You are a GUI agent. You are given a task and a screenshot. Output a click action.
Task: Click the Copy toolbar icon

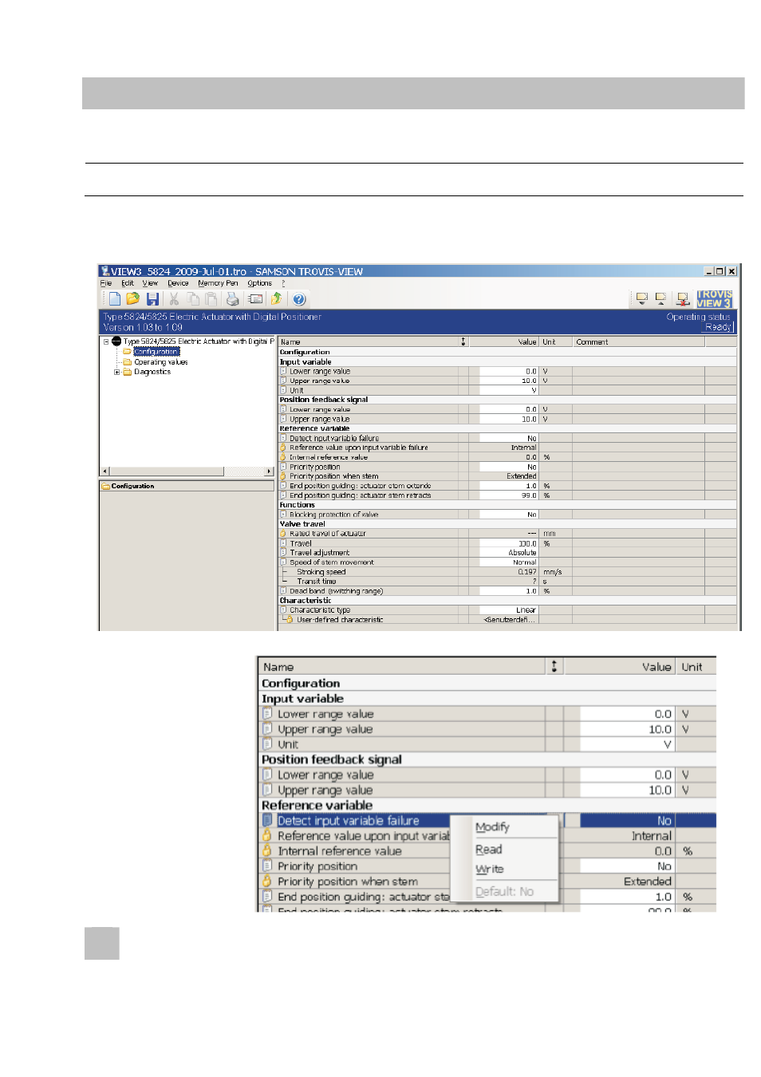193,299
